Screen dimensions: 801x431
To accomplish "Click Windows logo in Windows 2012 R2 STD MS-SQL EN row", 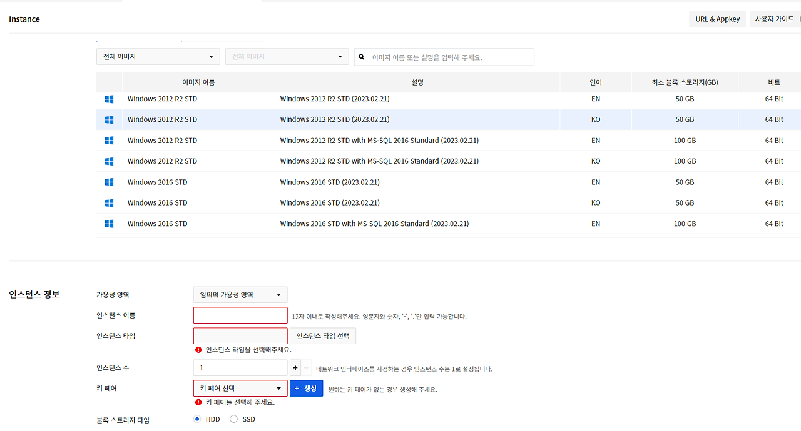I will (x=109, y=141).
